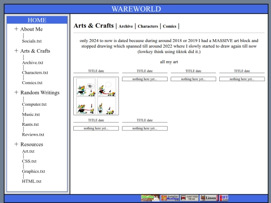271x203 pixels.
Task: Open Rants.txt in sidebar
Action: click(x=30, y=124)
